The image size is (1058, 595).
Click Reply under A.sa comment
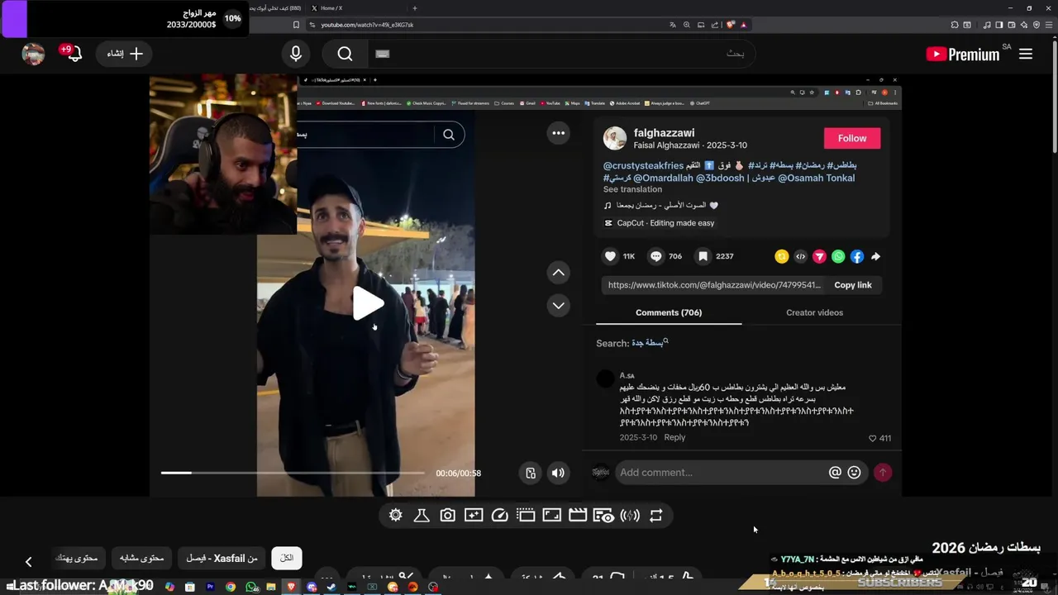click(x=674, y=437)
